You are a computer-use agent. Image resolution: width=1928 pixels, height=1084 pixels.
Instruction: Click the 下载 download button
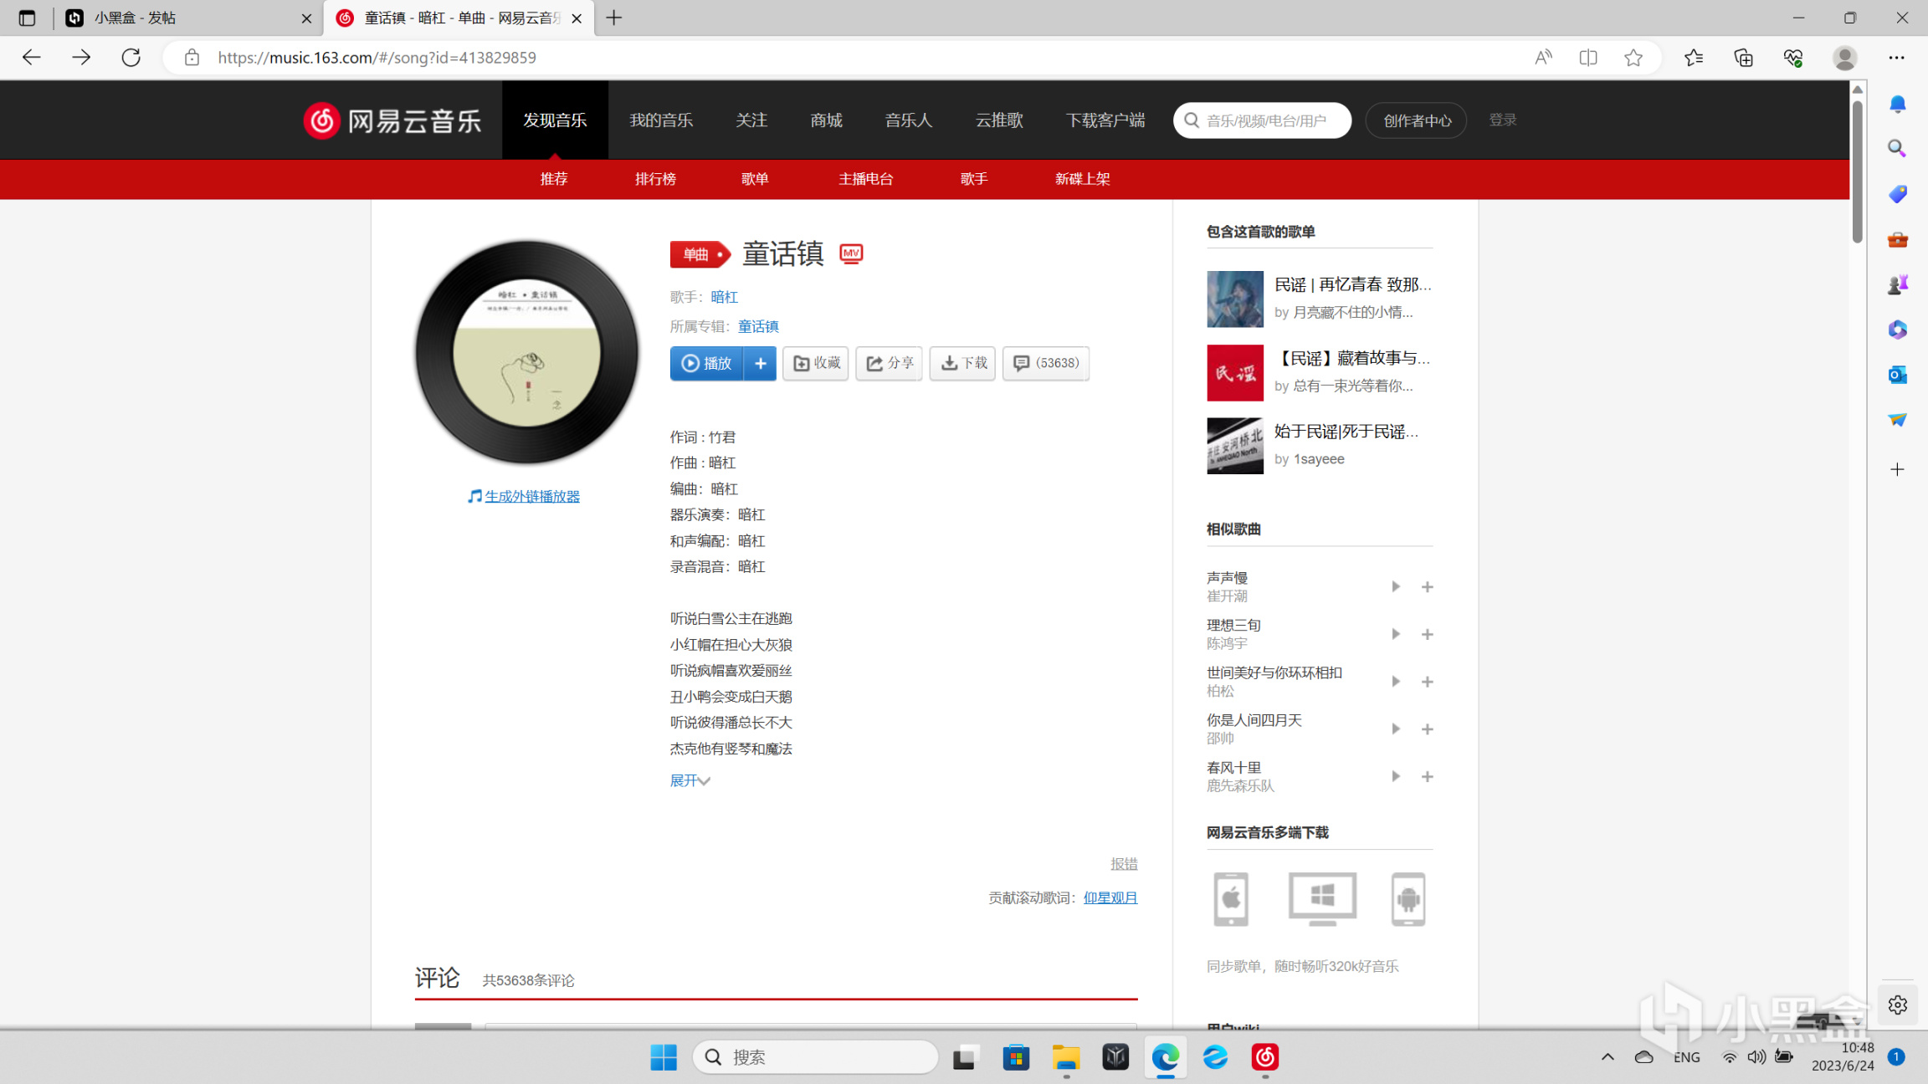click(x=963, y=363)
